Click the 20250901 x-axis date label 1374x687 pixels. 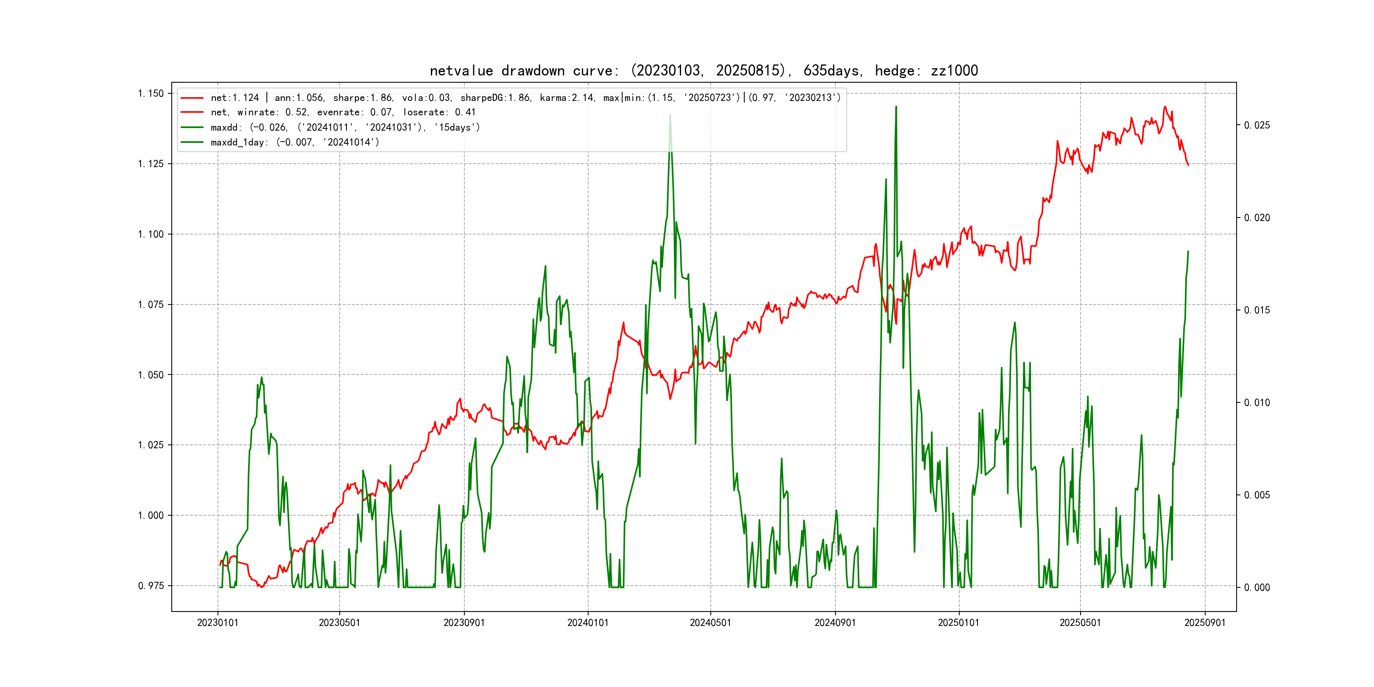click(1205, 623)
